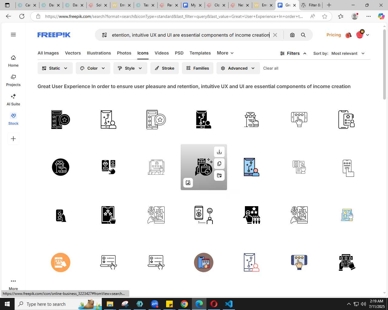Search by image with camera icon
Screen dimensions: 388x310
pos(292,35)
